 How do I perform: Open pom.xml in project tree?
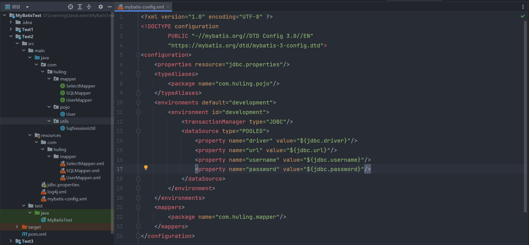(37, 234)
